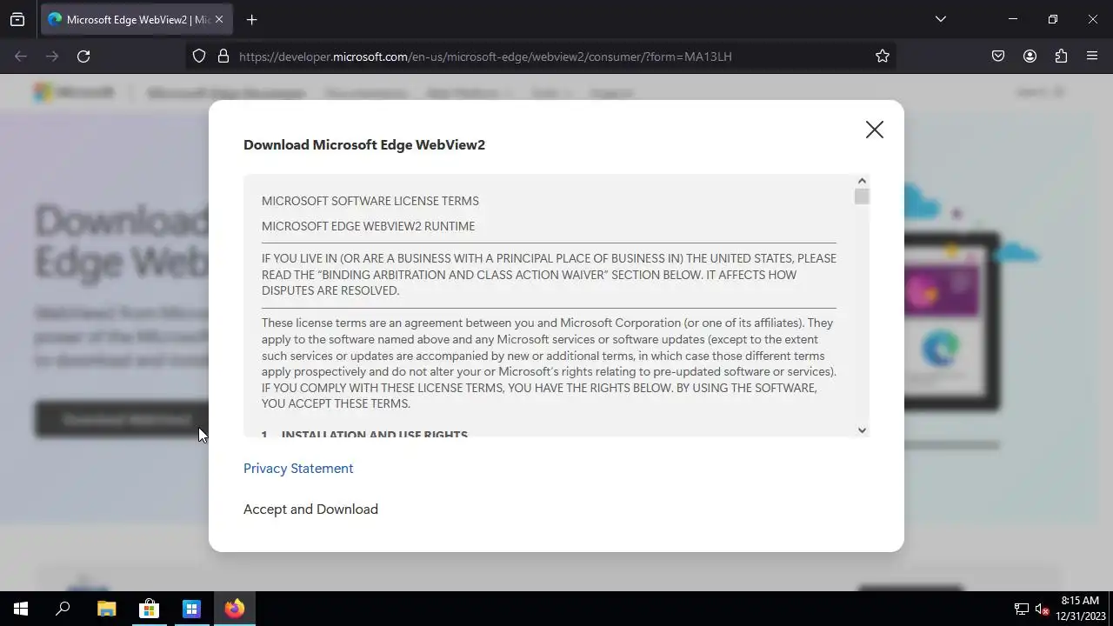Click the MICROSOFT SOFTWARE LICENSE TERMS heading
Viewport: 1113px width, 626px height.
pyautogui.click(x=370, y=201)
